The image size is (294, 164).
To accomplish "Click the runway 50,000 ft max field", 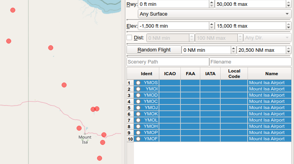I will click(250, 4).
